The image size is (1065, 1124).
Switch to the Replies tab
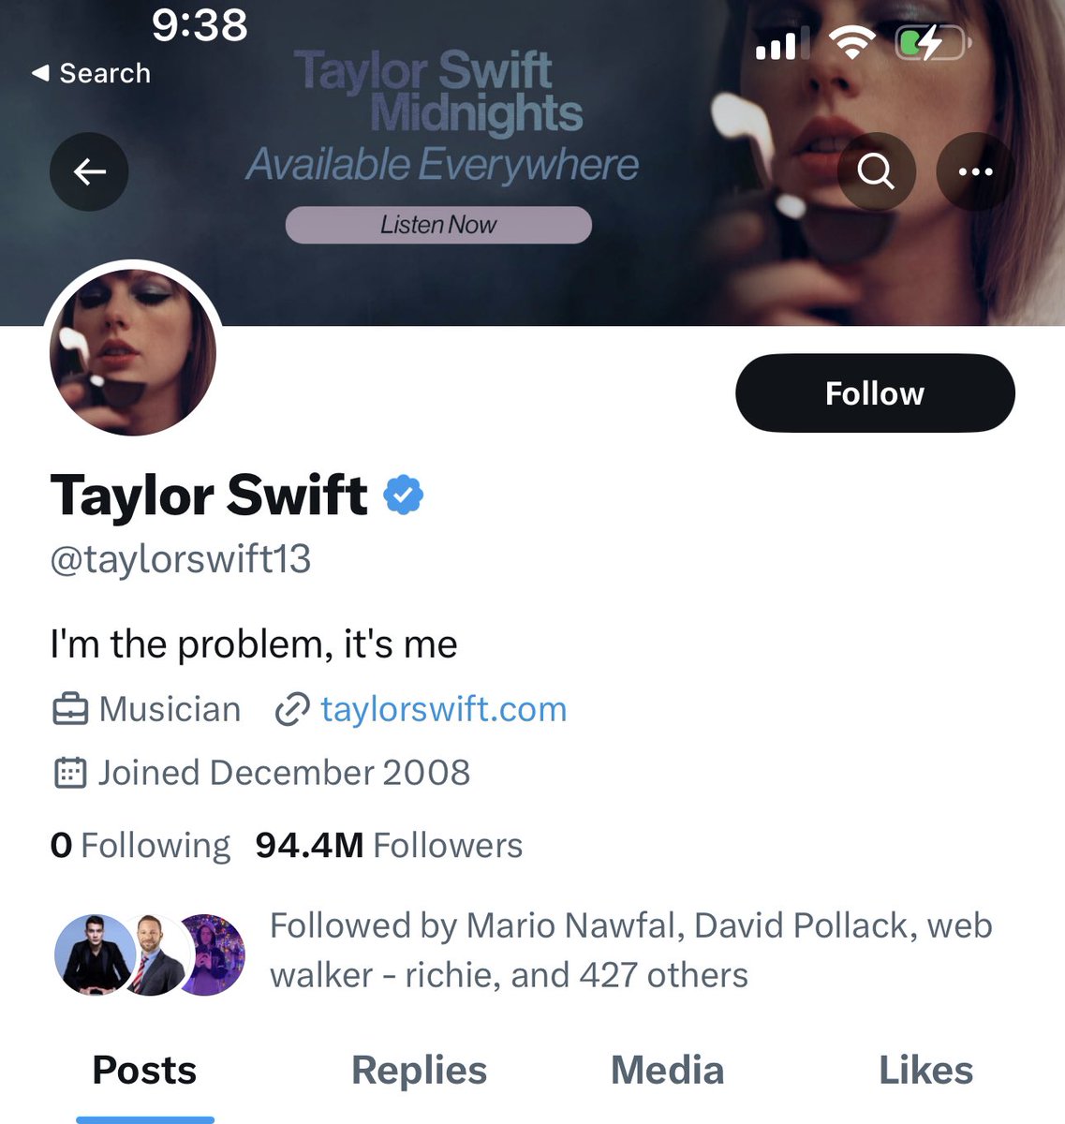[x=419, y=1070]
